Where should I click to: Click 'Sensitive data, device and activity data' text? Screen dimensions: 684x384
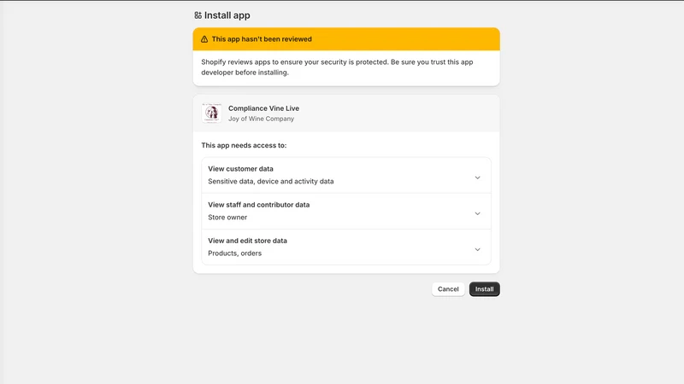pos(270,182)
